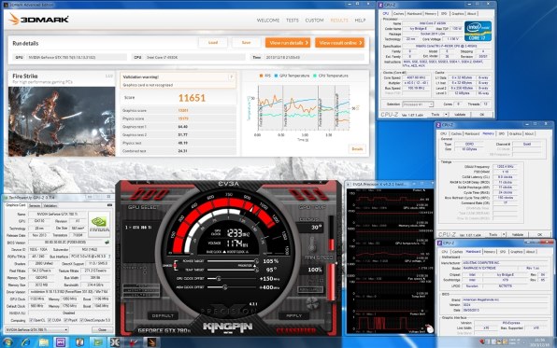Click the Save button in 3DMark
Image resolution: width=557 pixels, height=348 pixels.
pos(246,43)
